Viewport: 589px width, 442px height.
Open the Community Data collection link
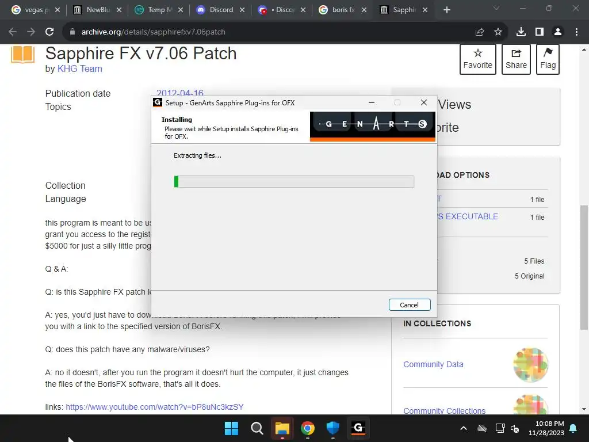(x=433, y=364)
